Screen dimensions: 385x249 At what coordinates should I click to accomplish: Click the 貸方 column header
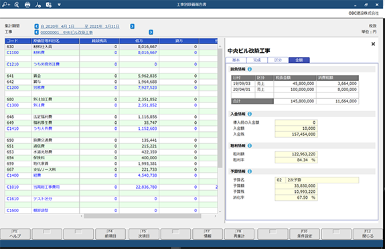tap(179, 41)
